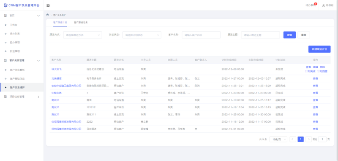Switch to the 客户跟进记录 tab
The image size is (338, 161).
pyautogui.click(x=81, y=22)
